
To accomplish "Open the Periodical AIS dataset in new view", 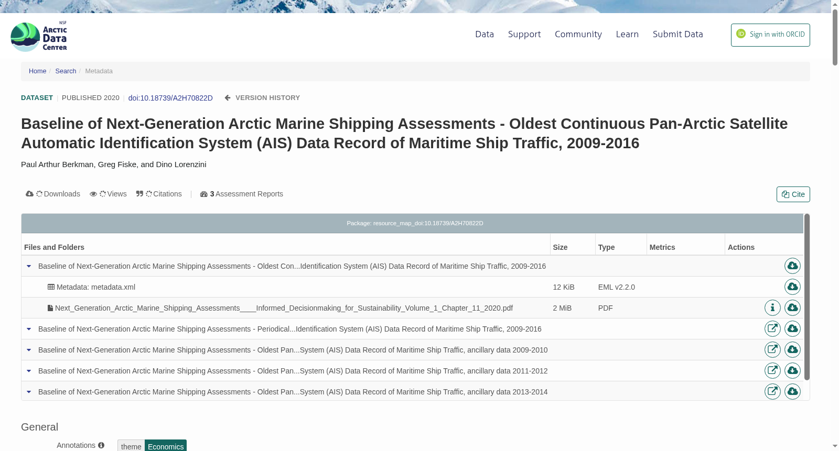I will pos(772,329).
